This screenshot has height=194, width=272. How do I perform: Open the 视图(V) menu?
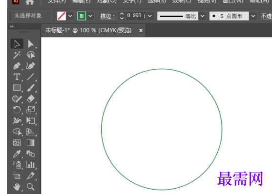point(207,2)
